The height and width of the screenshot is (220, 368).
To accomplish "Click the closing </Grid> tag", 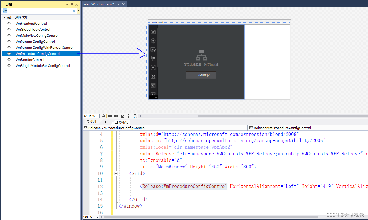I will [x=138, y=199].
